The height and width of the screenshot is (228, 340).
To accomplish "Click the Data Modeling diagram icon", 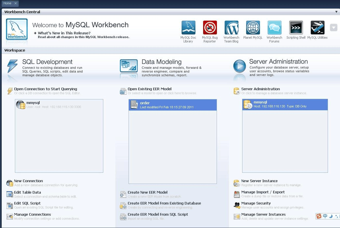I will coord(129,66).
